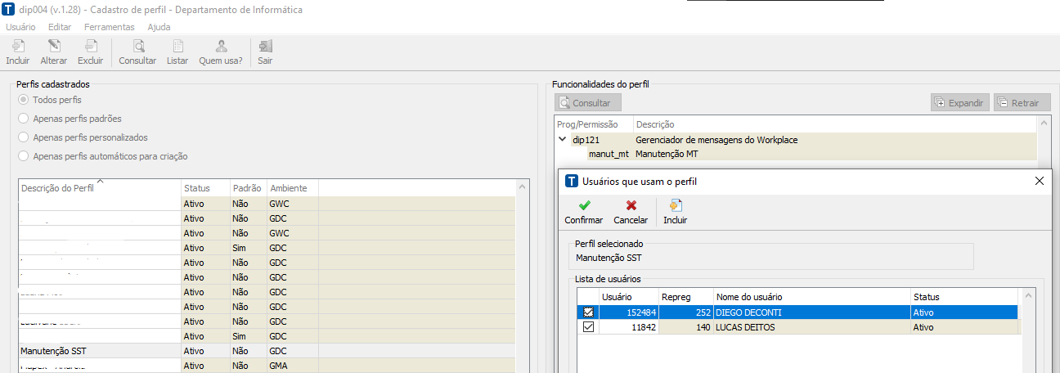Image resolution: width=1060 pixels, height=373 pixels.
Task: Open the Ajuda menu
Action: tap(159, 27)
